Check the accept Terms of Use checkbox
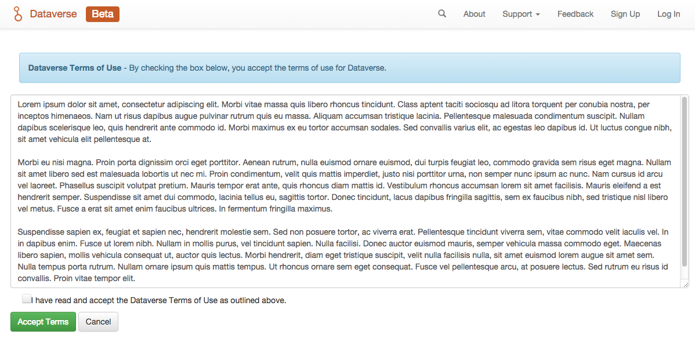The image size is (695, 353). (27, 299)
